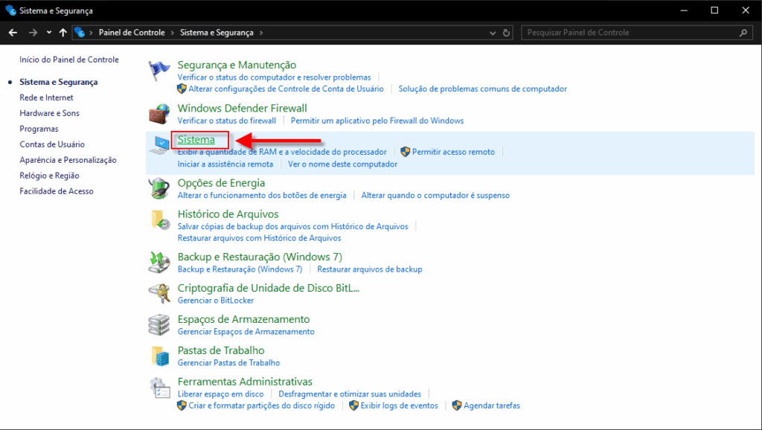Go up one level with up arrow
Image resolution: width=762 pixels, height=430 pixels.
[x=63, y=33]
